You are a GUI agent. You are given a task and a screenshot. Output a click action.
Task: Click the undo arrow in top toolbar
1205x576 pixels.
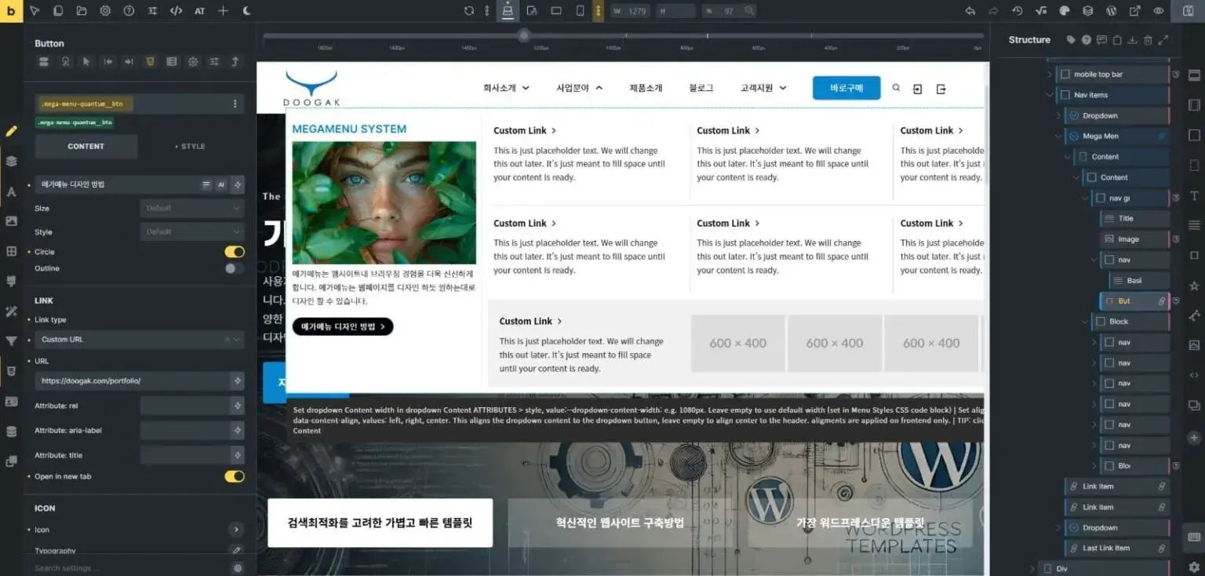coord(970,11)
